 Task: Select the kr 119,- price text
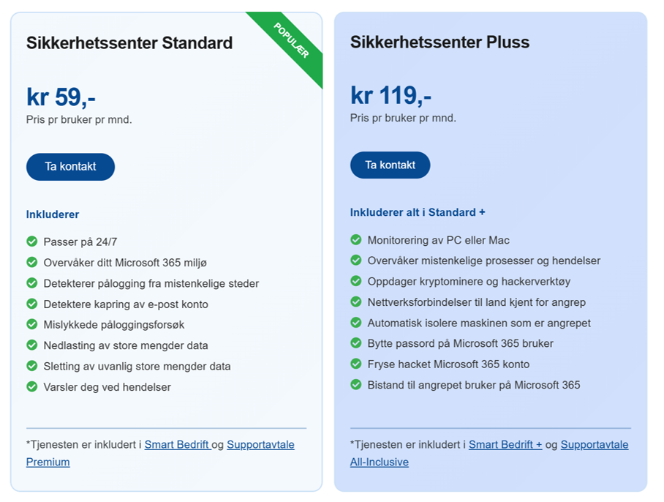coord(391,95)
